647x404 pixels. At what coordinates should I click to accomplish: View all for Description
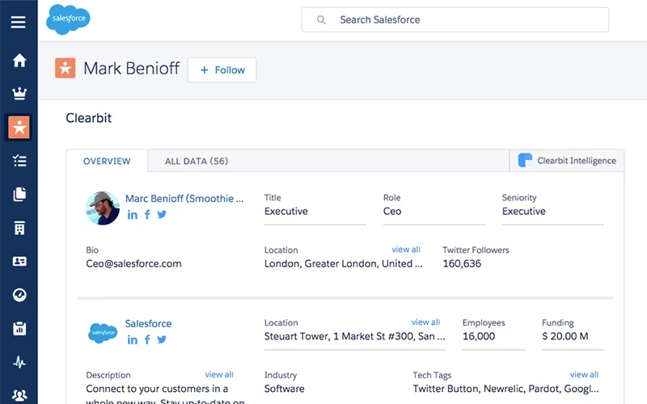point(219,374)
